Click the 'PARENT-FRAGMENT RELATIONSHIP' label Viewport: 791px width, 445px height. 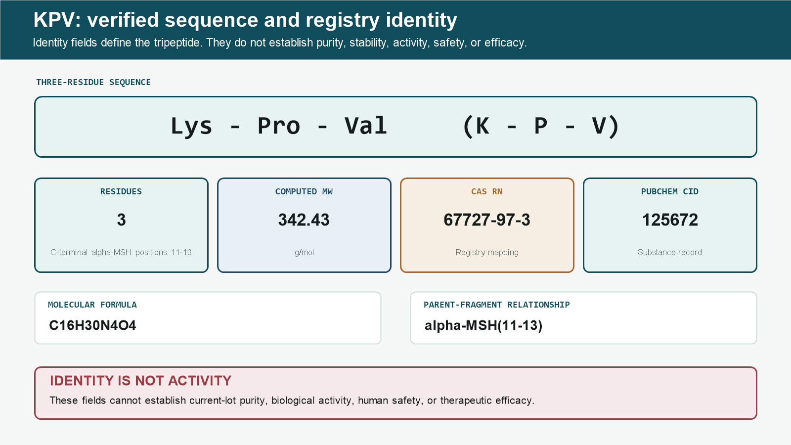click(x=497, y=305)
